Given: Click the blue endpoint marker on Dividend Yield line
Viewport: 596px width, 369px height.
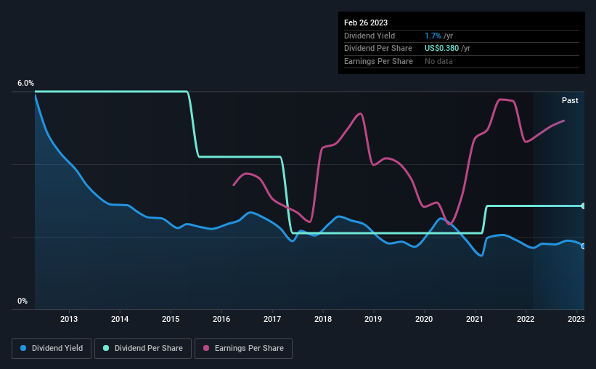Looking at the screenshot, I should (x=583, y=246).
